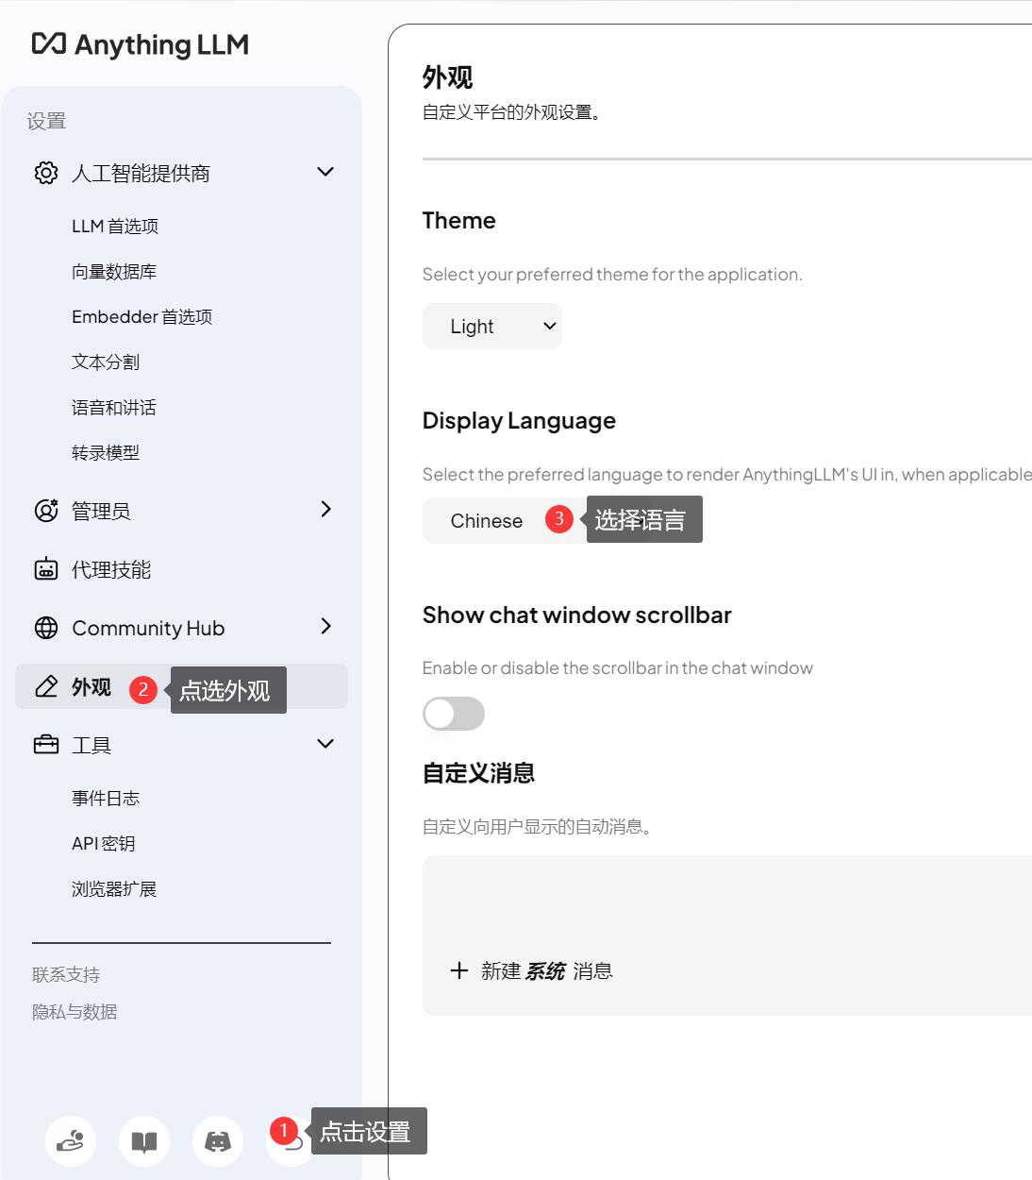Open API 密钥 under 工具
The width and height of the screenshot is (1032, 1180).
[x=104, y=844]
